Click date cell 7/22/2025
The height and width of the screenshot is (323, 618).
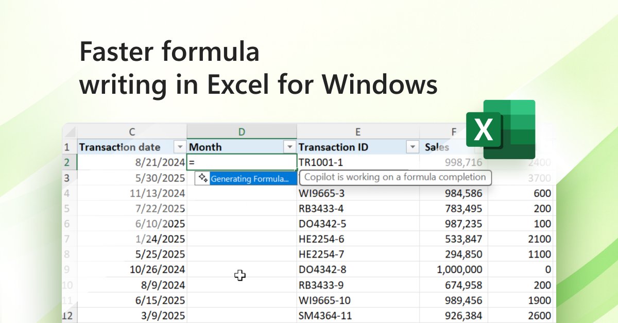[132, 209]
